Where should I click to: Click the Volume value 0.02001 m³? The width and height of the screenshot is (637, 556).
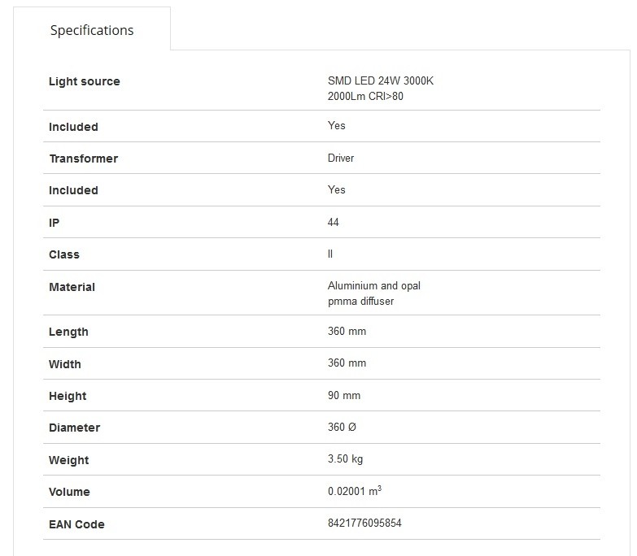pos(355,491)
